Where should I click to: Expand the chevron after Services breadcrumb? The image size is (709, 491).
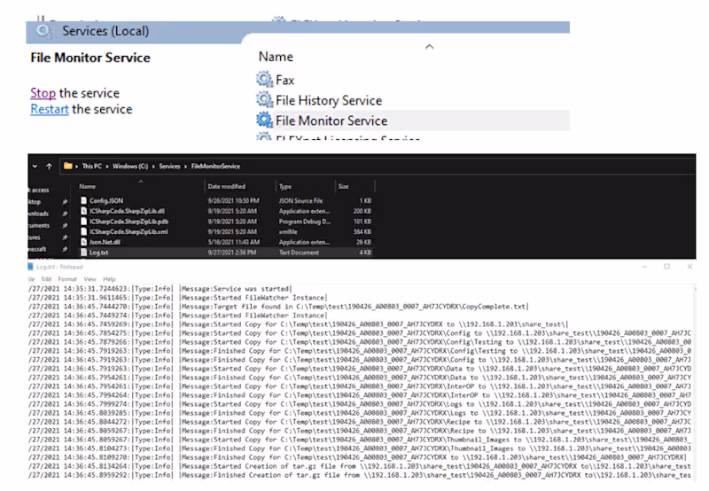point(186,167)
